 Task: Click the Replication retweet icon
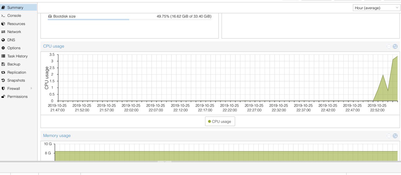3,72
